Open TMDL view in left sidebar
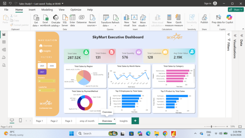Image resolution: width=245 pixels, height=138 pixels. coord(4,65)
